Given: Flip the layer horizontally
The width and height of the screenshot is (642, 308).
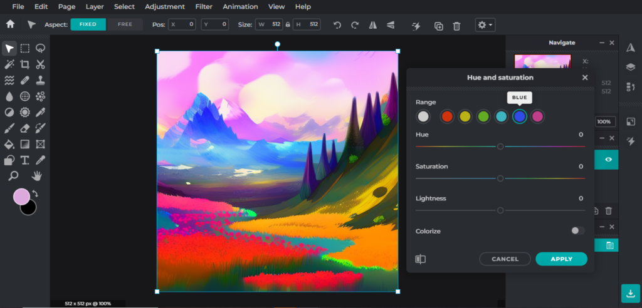Looking at the screenshot, I should [372, 26].
